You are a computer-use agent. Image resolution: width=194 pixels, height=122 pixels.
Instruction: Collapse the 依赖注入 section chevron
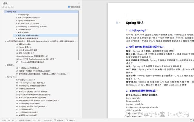click(x=5, y=65)
